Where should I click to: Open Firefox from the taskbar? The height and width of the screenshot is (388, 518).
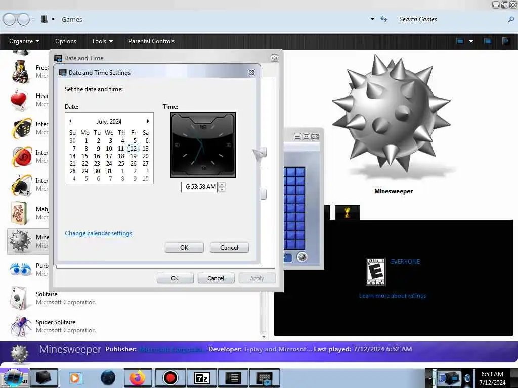coord(138,378)
